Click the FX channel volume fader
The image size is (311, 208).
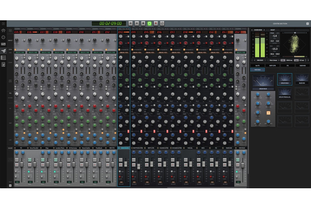(x=21, y=164)
